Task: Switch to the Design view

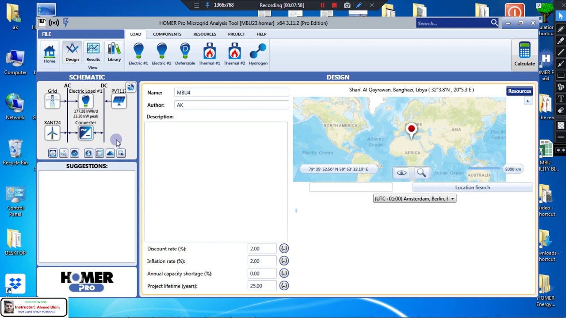Action: click(x=72, y=53)
